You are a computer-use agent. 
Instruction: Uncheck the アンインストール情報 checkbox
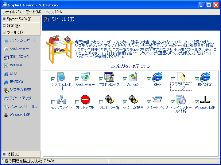pyautogui.click(x=173, y=102)
